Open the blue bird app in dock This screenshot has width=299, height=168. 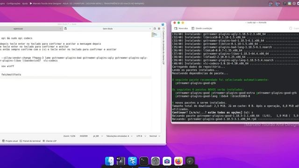[132, 161]
